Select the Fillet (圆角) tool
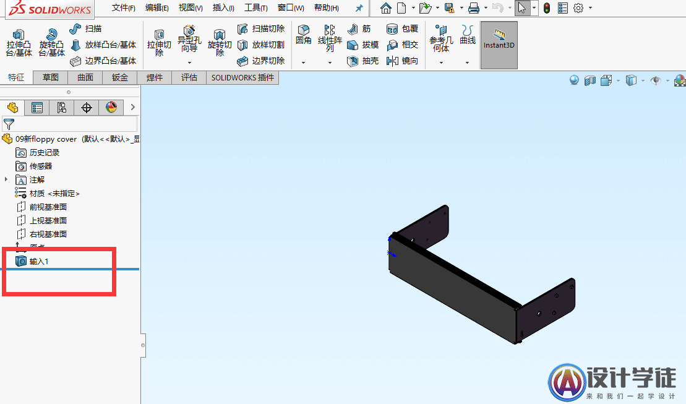686x404 pixels. (x=303, y=35)
